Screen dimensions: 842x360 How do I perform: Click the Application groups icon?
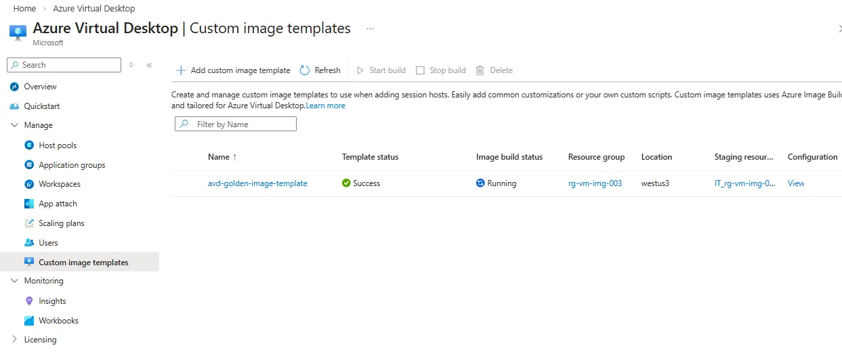(x=29, y=165)
